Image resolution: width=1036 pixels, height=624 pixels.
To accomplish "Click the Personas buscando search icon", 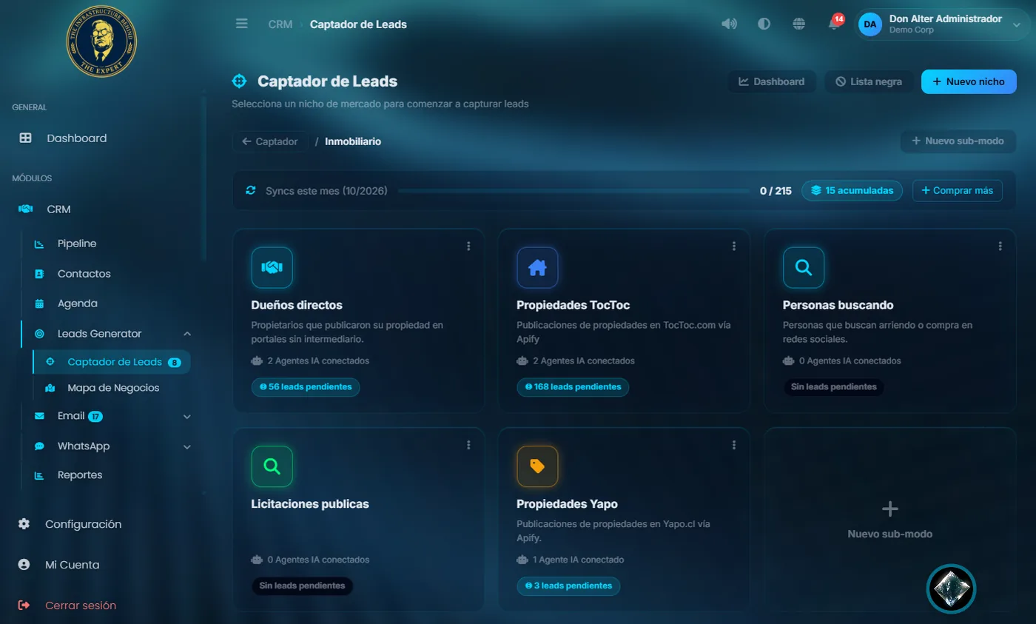I will pyautogui.click(x=804, y=267).
